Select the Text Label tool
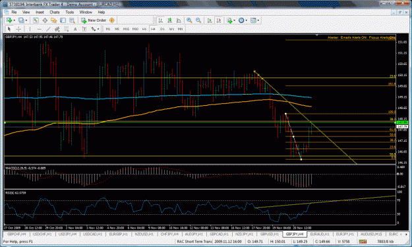 pyautogui.click(x=84, y=29)
